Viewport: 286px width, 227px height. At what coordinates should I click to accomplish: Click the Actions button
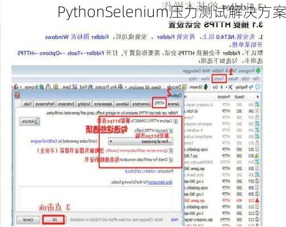[30, 121]
